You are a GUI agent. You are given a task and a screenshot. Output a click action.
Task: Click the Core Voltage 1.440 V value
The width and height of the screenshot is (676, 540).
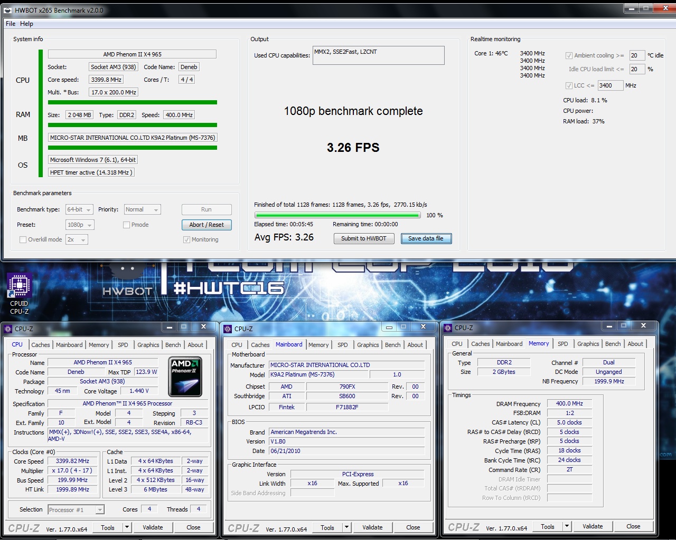pos(139,391)
